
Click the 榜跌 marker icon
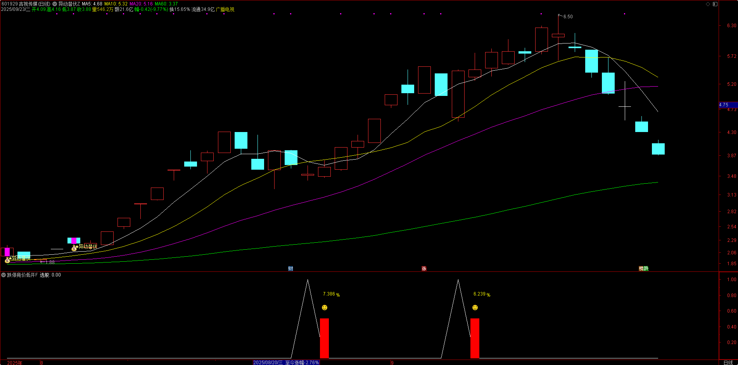click(x=643, y=269)
